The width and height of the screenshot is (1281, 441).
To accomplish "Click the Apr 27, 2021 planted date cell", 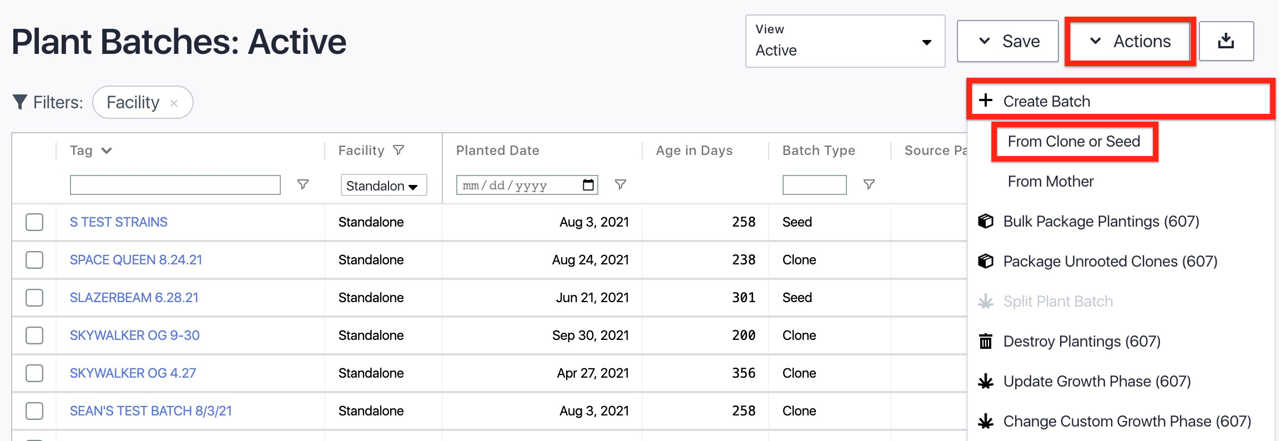I will [593, 373].
